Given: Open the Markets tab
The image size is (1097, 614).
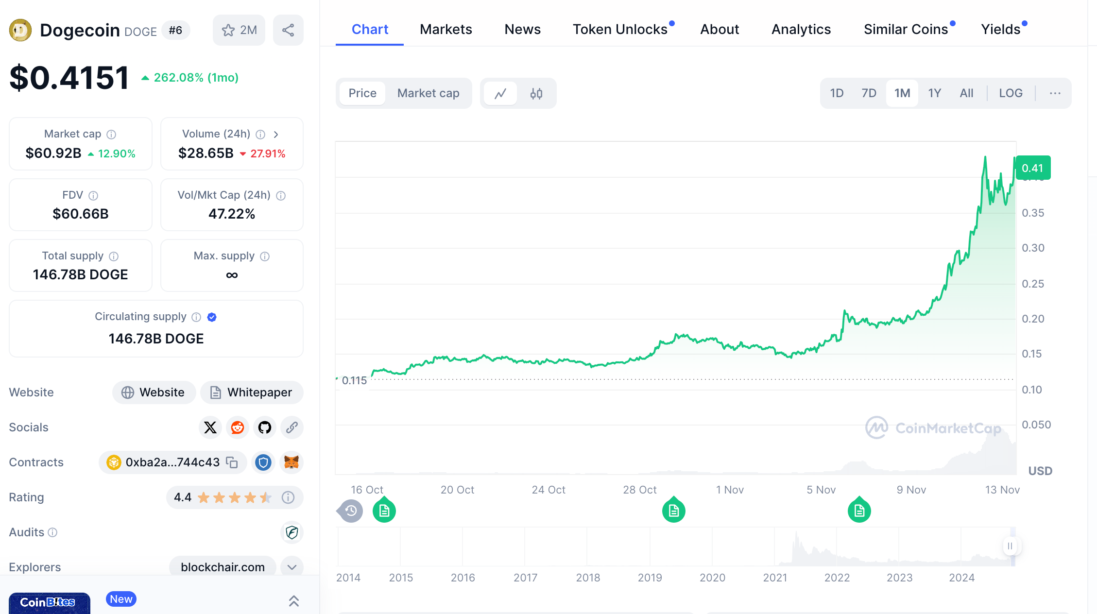Looking at the screenshot, I should [x=446, y=30].
